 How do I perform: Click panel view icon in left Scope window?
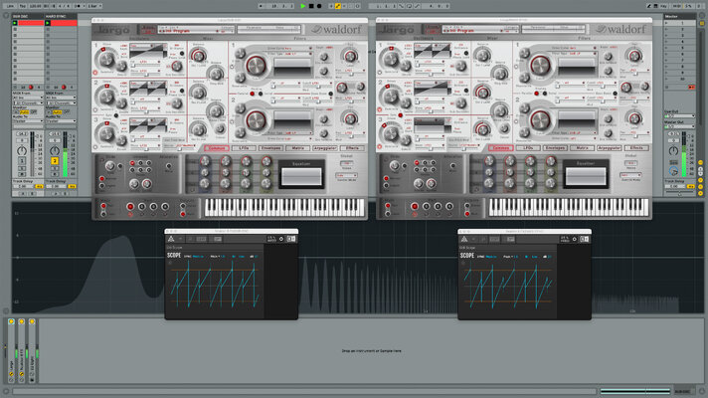pyautogui.click(x=291, y=239)
